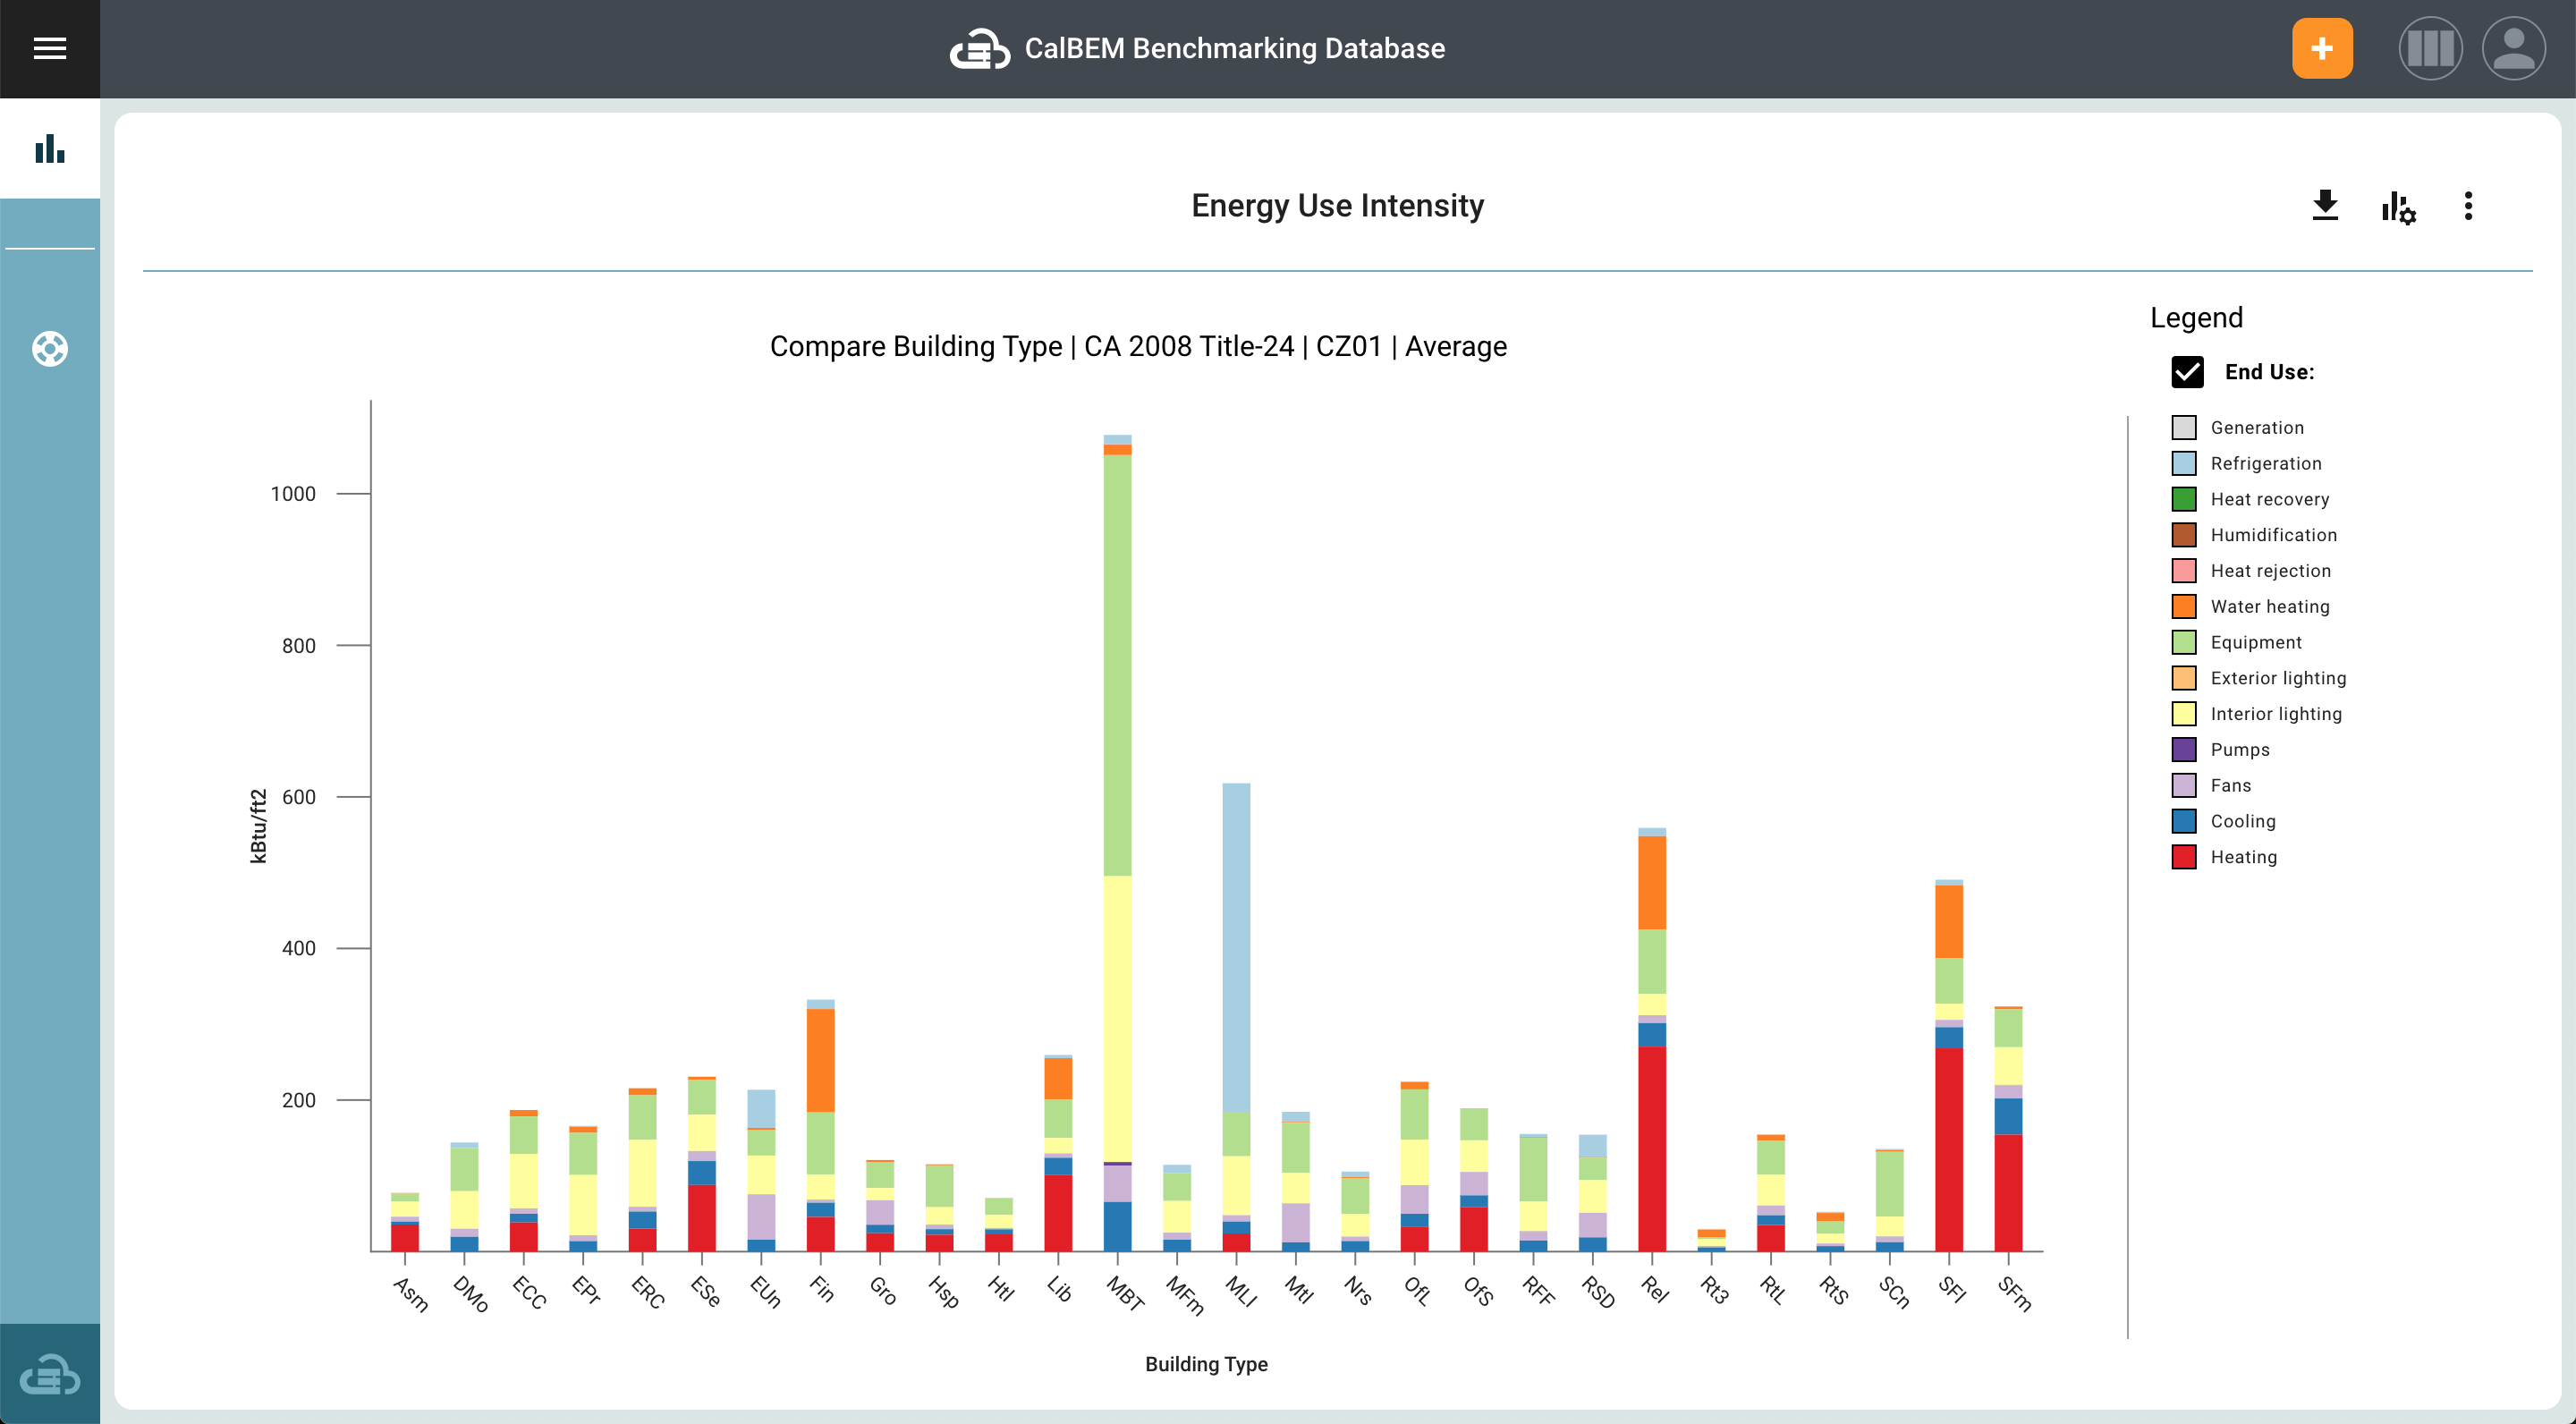Open the column layout view icon

click(2430, 47)
